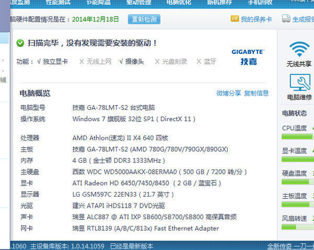Click the 显卡温度 progress bar
The image size is (314, 250).
point(298,159)
